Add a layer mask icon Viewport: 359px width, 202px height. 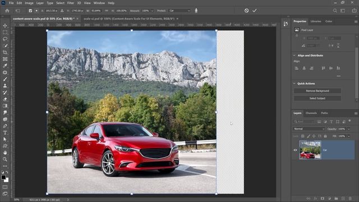(x=323, y=198)
